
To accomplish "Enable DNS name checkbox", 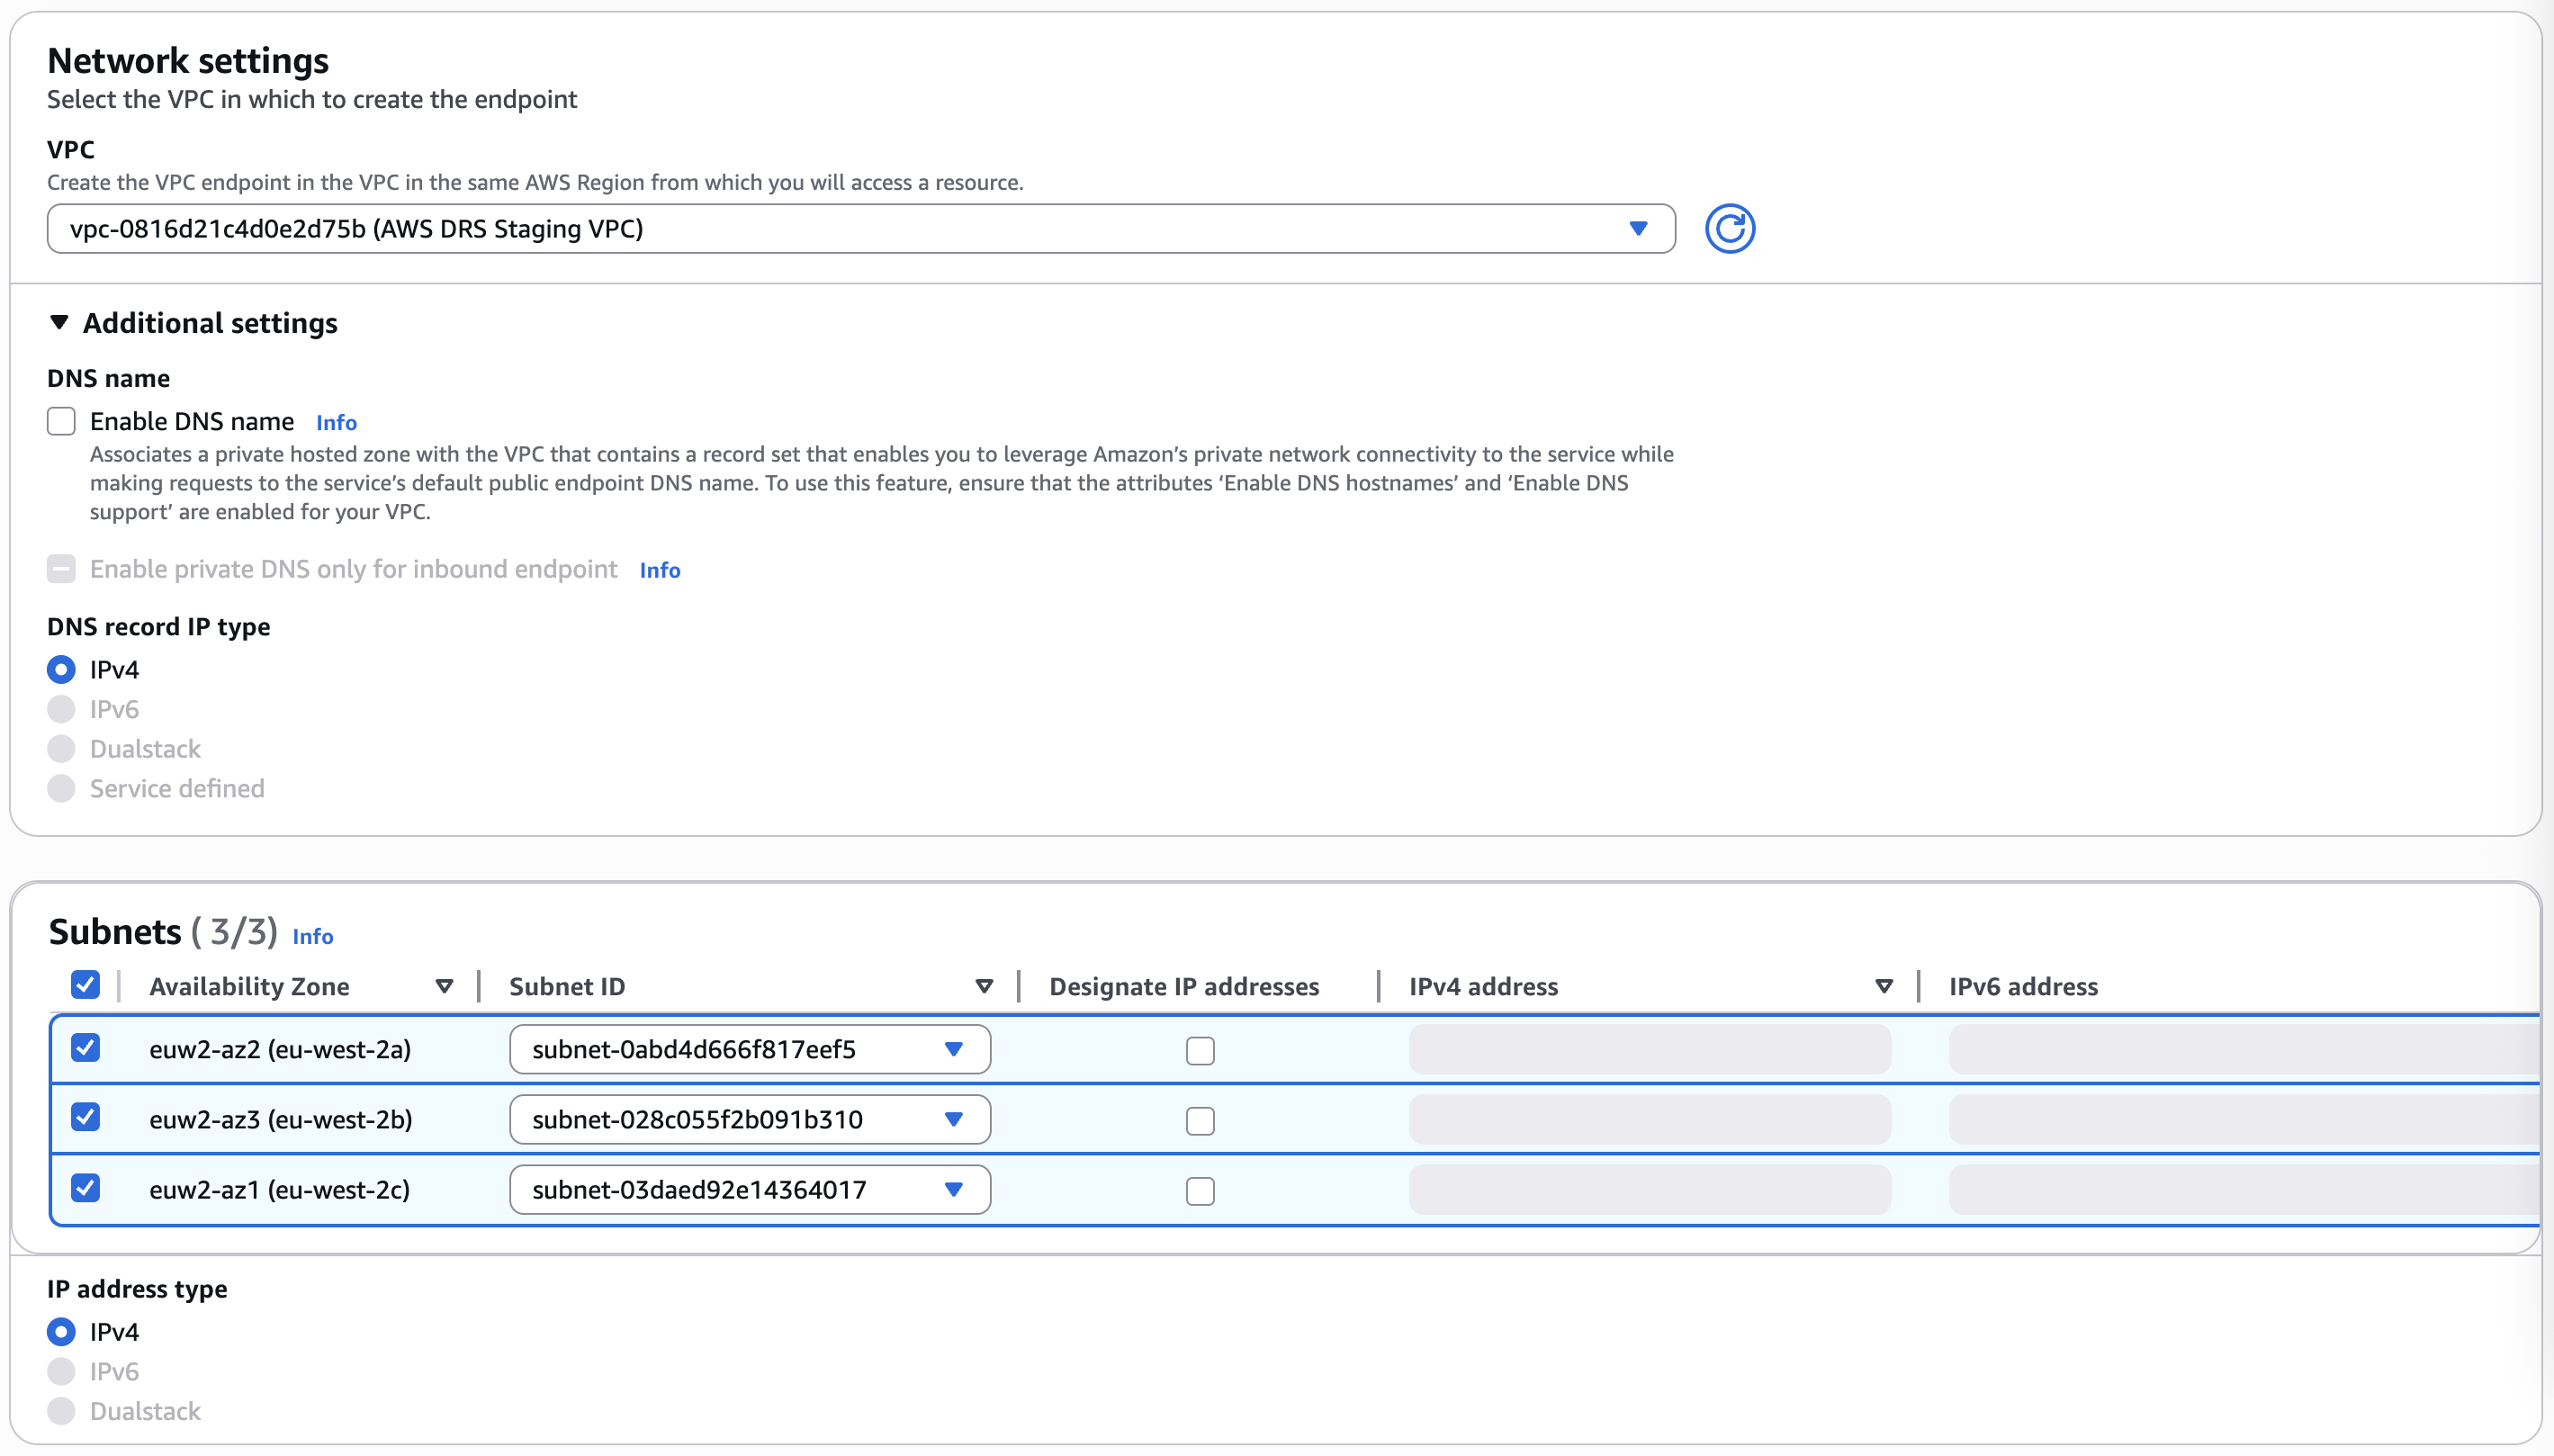I will (61, 421).
